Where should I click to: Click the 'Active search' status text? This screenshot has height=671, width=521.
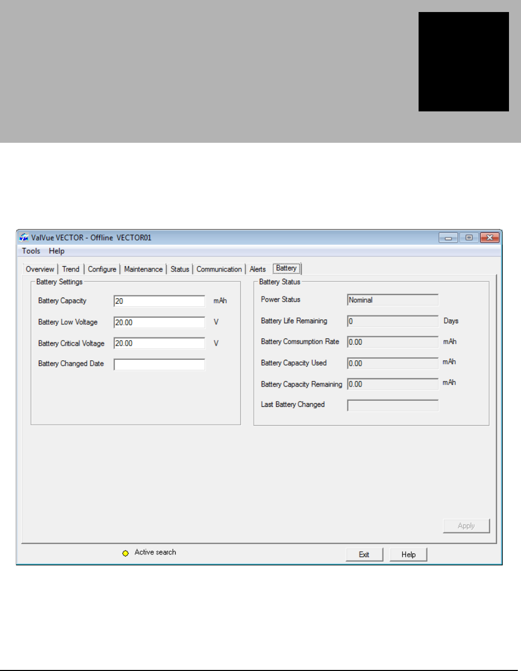click(x=155, y=552)
